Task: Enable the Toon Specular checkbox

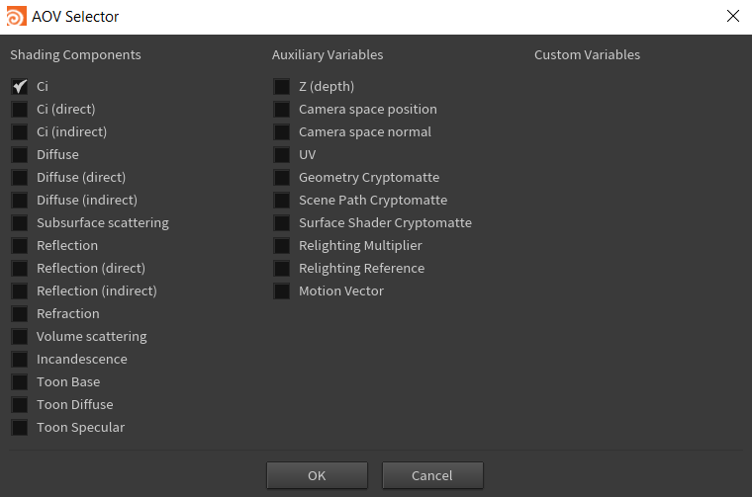Action: pyautogui.click(x=20, y=428)
